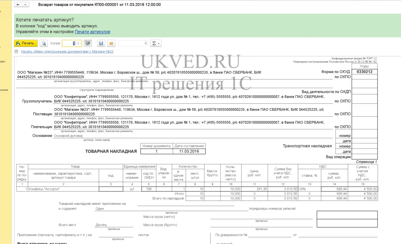The width and height of the screenshot is (401, 244).
Task: Select the ОКЕИ code cell 796
Action: [149, 189]
